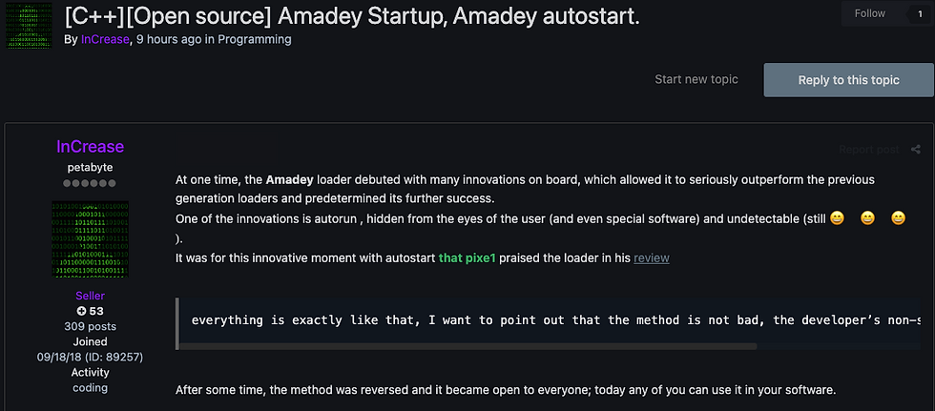Click the large InCrease username in the post
The width and height of the screenshot is (935, 411).
tap(90, 147)
